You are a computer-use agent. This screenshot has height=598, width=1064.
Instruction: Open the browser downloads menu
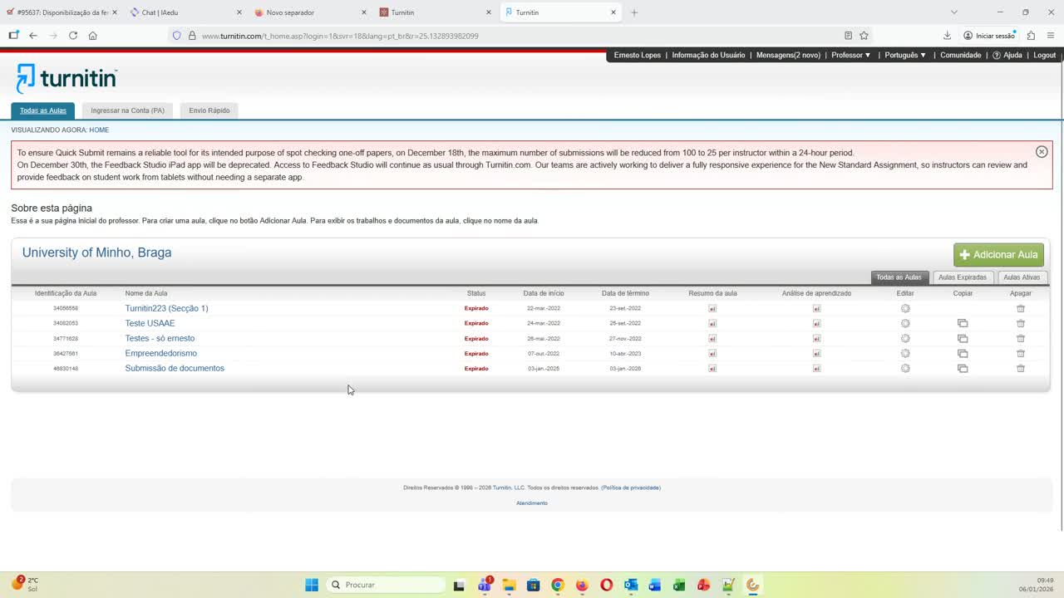[x=947, y=36]
